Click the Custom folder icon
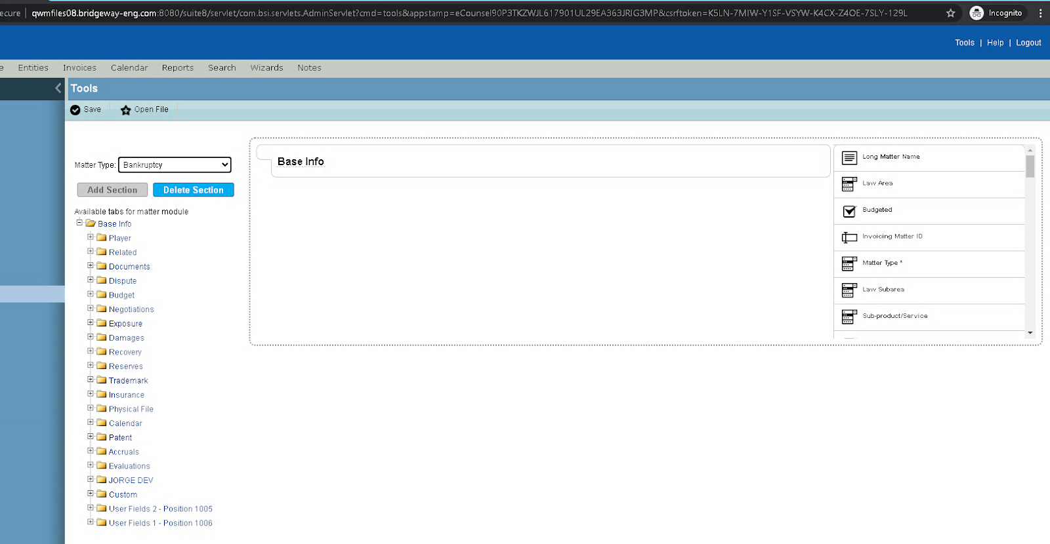This screenshot has width=1050, height=544. [x=102, y=494]
